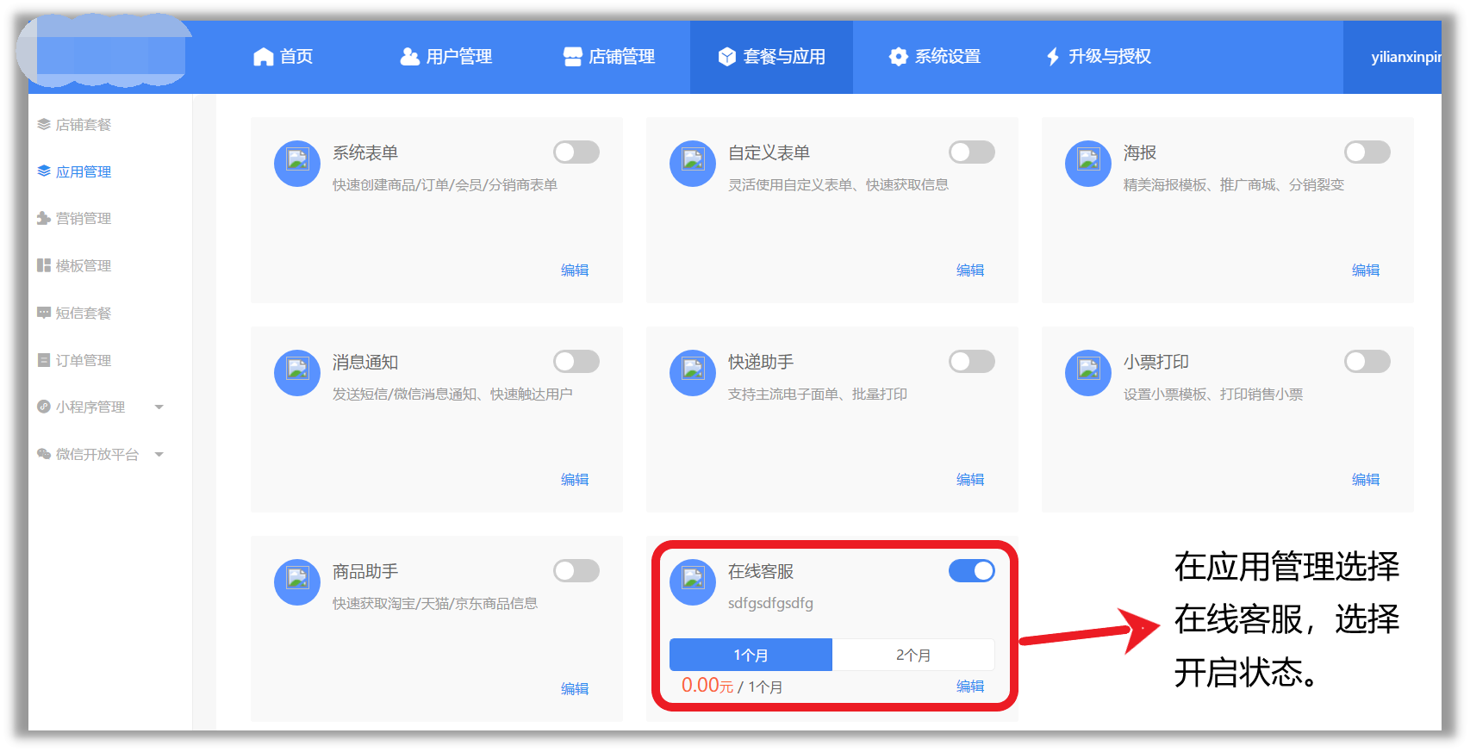Click the 在线客服 app icon
The height and width of the screenshot is (752, 1470).
coord(693,582)
